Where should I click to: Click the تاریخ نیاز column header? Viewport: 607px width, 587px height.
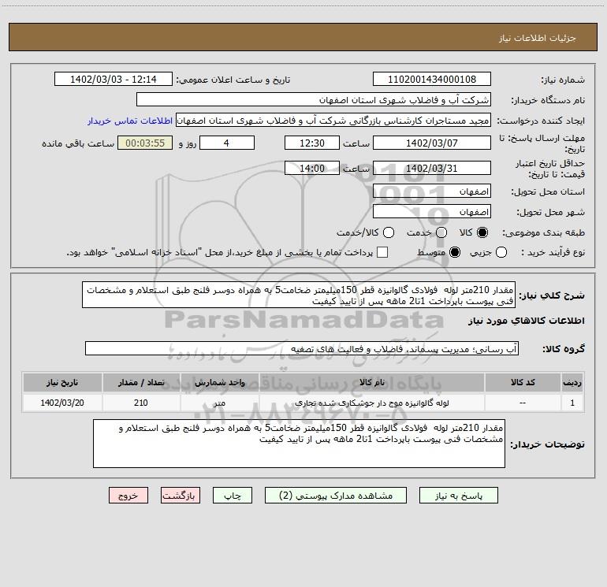pyautogui.click(x=62, y=382)
